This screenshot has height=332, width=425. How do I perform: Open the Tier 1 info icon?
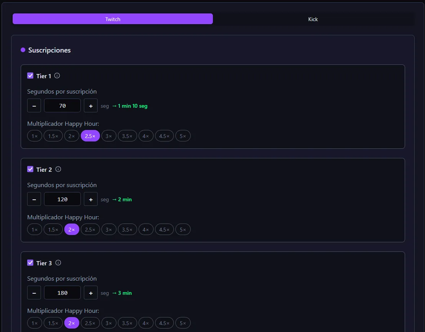[x=57, y=76]
